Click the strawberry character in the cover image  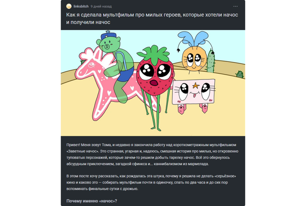pyautogui.click(x=155, y=78)
